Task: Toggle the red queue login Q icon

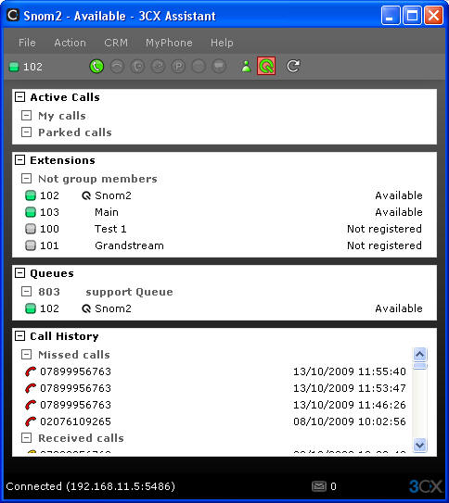Action: [266, 66]
